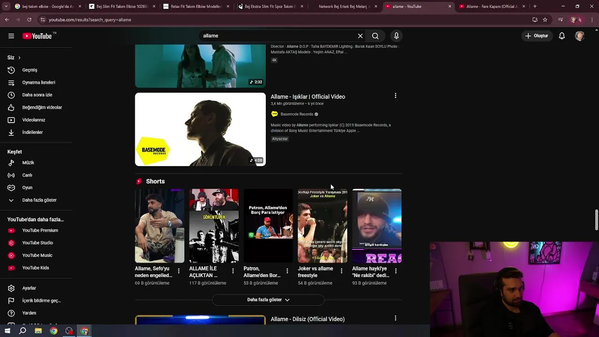Viewport: 599px width, 337px height.
Task: Open options for Allame haykı'ye short
Action: click(x=396, y=271)
